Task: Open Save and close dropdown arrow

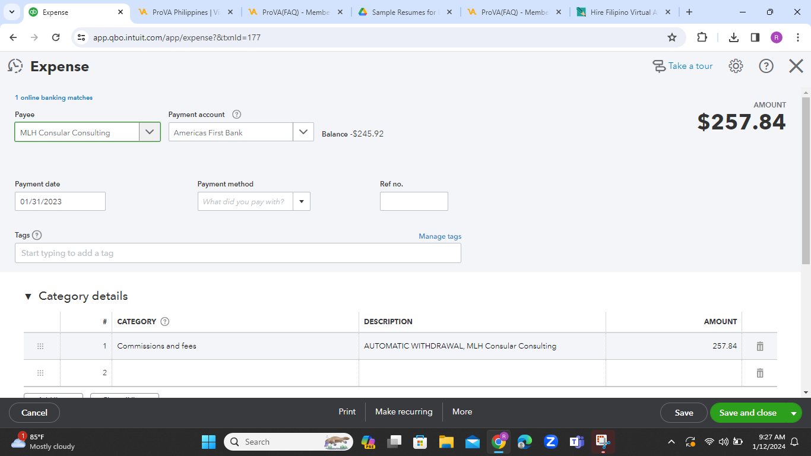Action: point(793,413)
